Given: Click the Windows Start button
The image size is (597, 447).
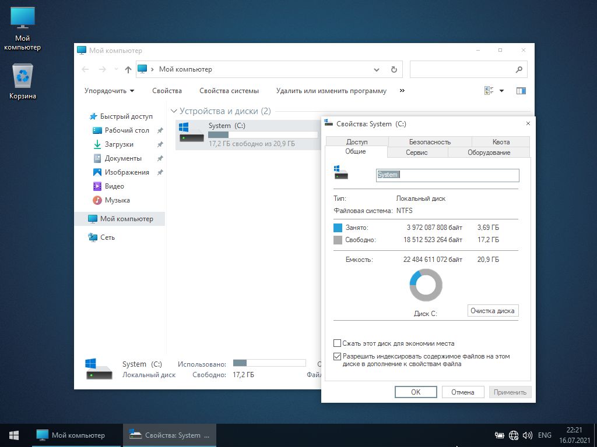Looking at the screenshot, I should (14, 435).
